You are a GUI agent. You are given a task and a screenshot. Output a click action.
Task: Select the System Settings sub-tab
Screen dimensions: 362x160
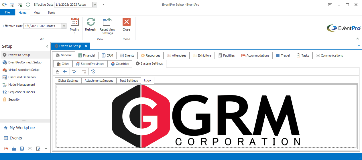149,63
